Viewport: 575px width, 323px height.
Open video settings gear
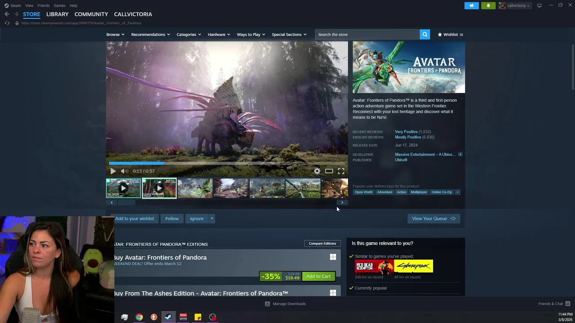pyautogui.click(x=317, y=171)
